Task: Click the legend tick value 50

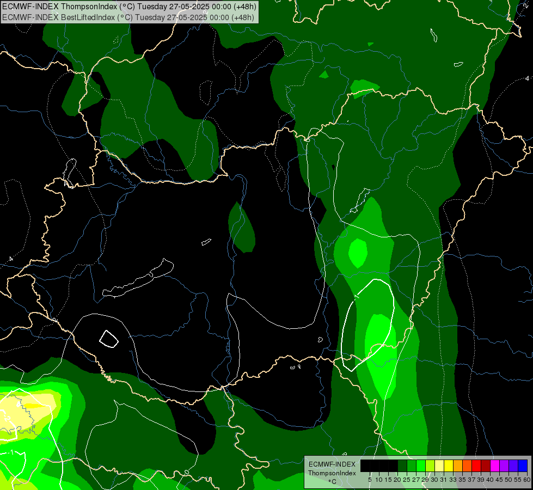Action: pos(509,480)
